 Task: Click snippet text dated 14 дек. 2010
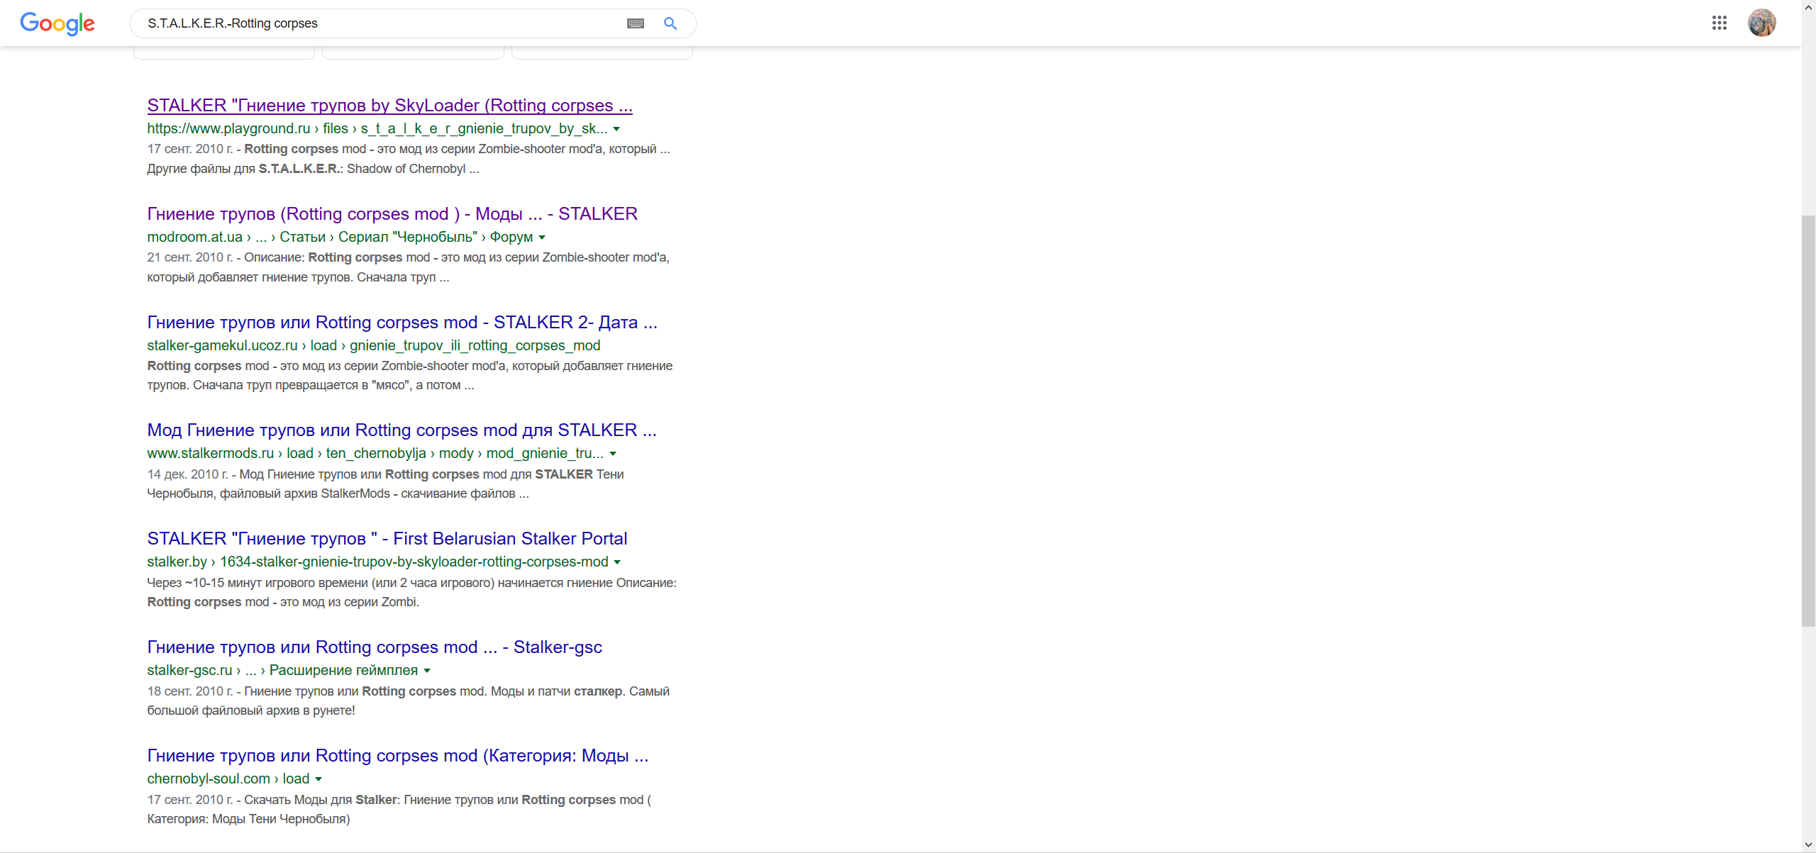[385, 484]
